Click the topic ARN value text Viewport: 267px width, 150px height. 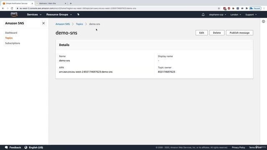(86, 72)
